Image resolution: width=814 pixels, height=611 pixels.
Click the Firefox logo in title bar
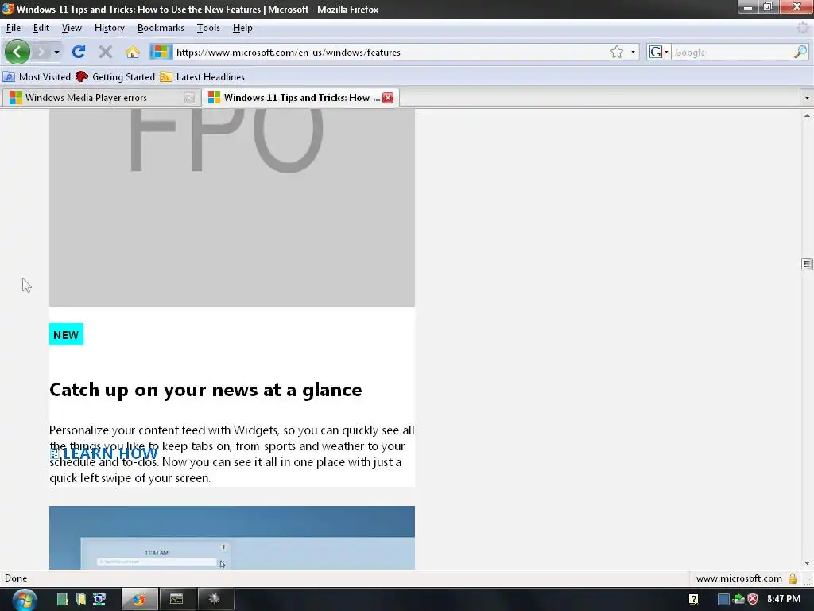coord(7,9)
